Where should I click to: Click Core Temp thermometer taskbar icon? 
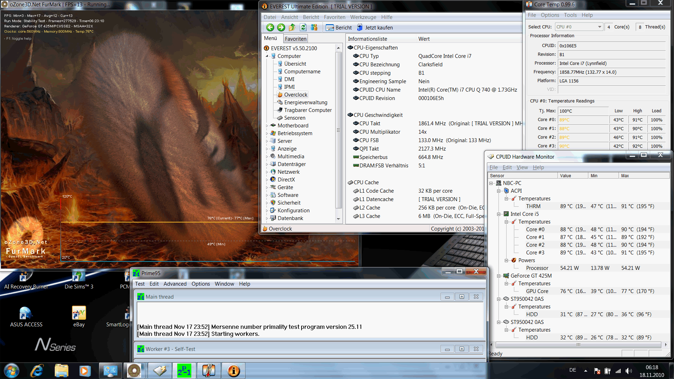[209, 371]
